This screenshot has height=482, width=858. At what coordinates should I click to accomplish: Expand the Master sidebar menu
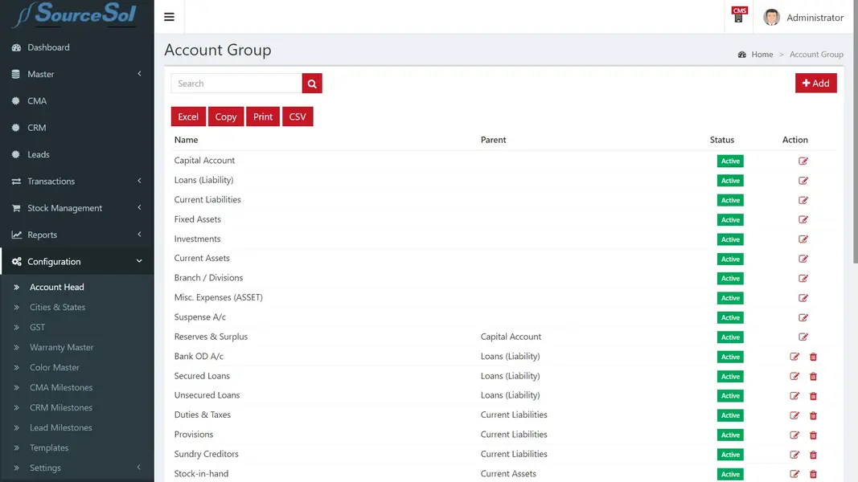[x=76, y=74]
